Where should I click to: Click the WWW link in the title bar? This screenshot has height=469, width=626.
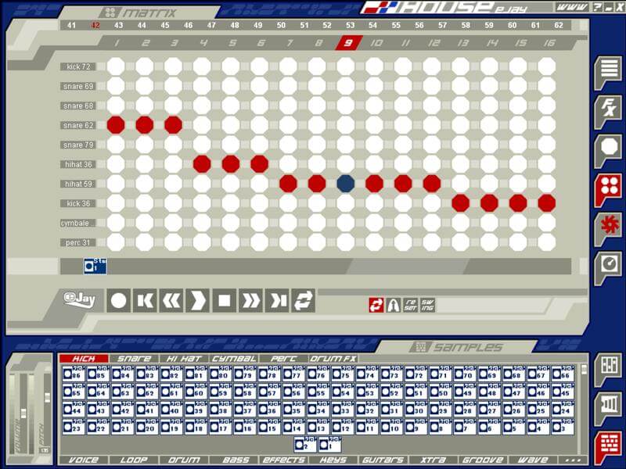[x=569, y=7]
